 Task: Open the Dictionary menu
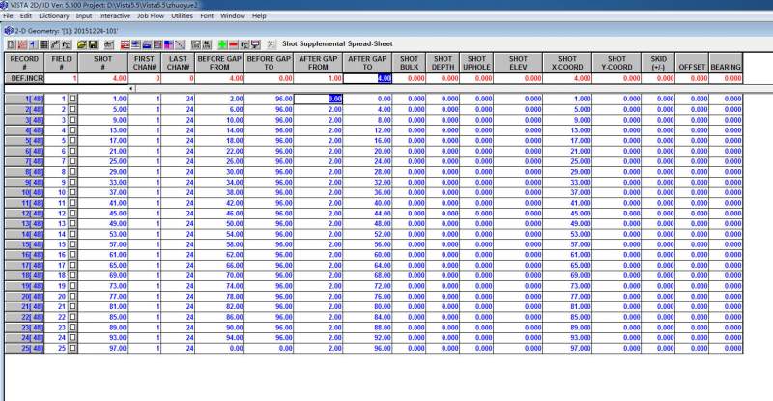54,15
